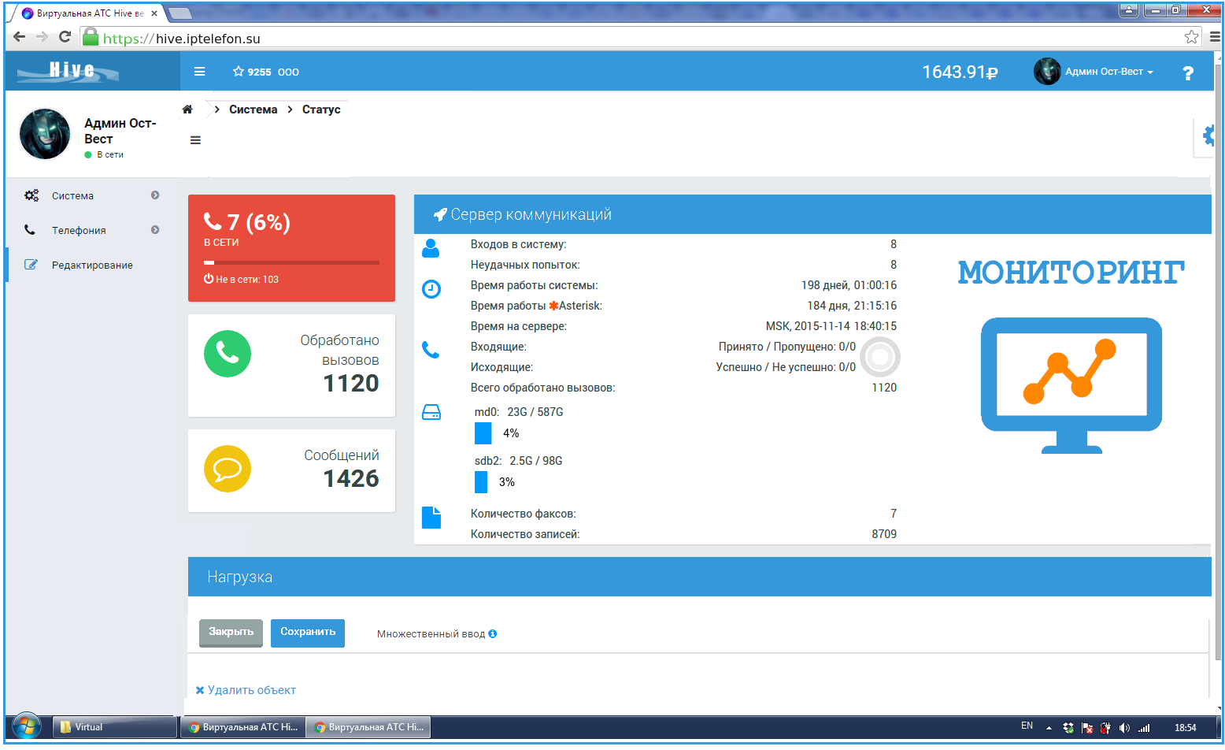Screen dimensions: 1225x750
Task: Click the green HTTPS lock icon
Action: click(x=91, y=37)
